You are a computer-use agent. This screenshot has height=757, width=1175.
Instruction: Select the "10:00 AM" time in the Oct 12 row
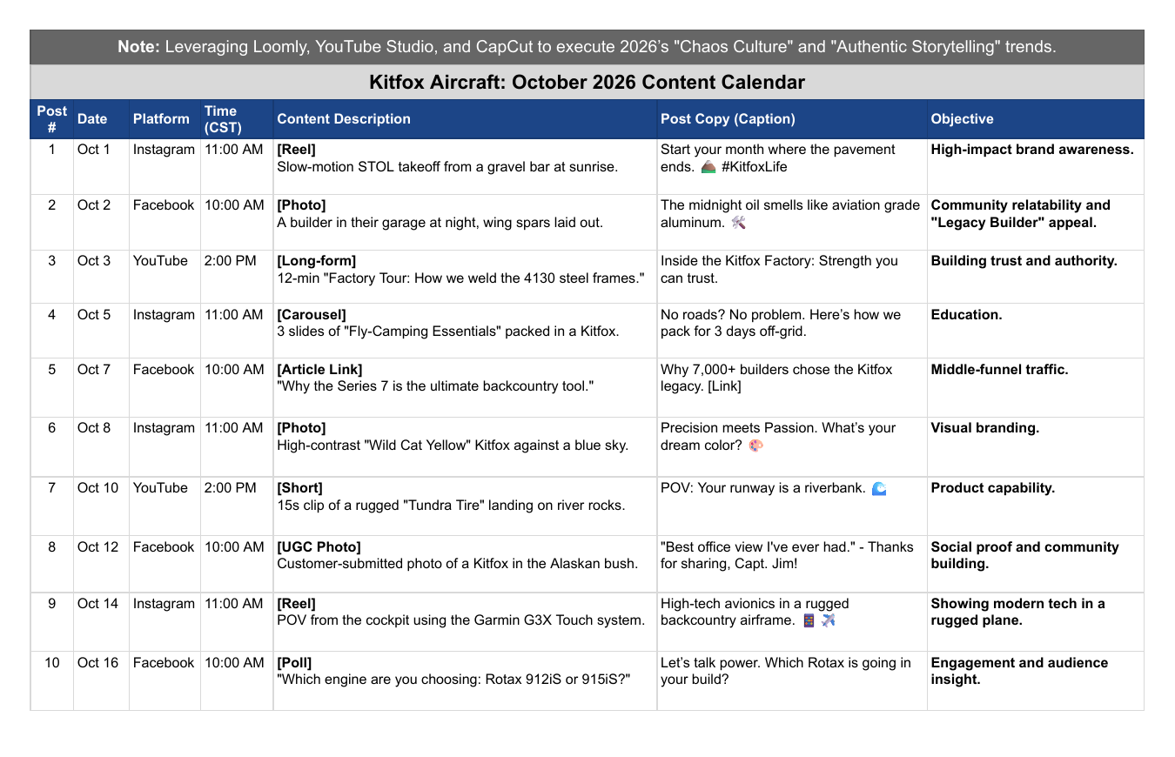click(x=237, y=564)
